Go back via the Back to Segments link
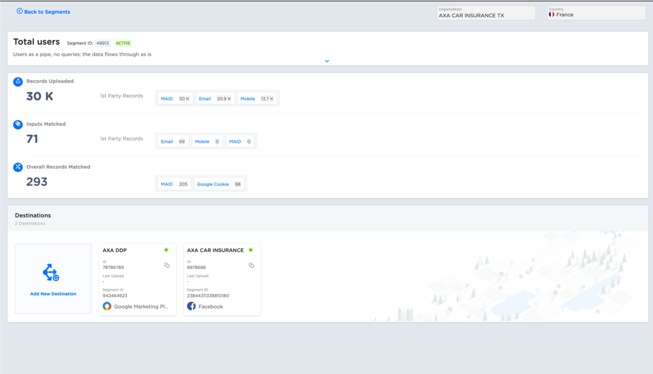 (x=43, y=12)
